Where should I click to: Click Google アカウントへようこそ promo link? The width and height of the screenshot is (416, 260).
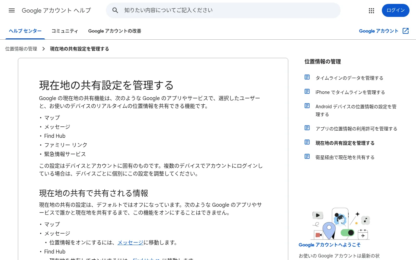tap(330, 245)
